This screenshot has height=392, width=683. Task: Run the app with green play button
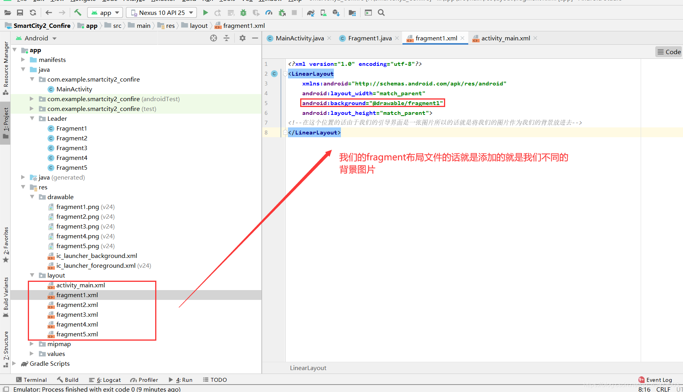point(205,13)
